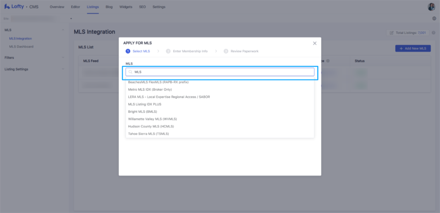Open the site selector dropdown arrow
Viewport: 440px width, 213px height.
(x=71, y=19)
